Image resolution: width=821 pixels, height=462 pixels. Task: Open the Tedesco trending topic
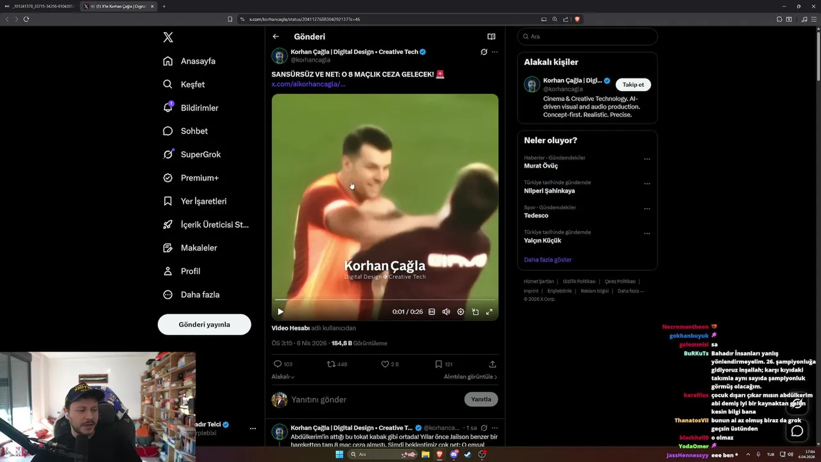pyautogui.click(x=536, y=216)
